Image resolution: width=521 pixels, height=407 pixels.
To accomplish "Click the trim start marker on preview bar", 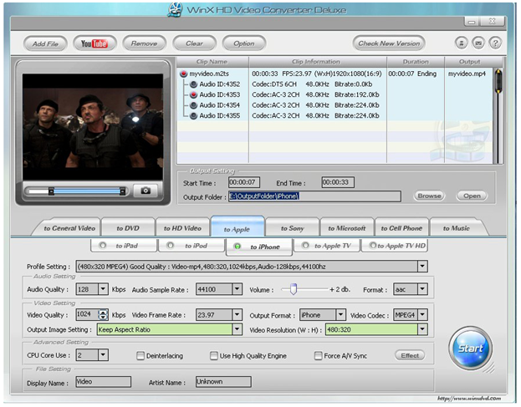I will coord(51,191).
